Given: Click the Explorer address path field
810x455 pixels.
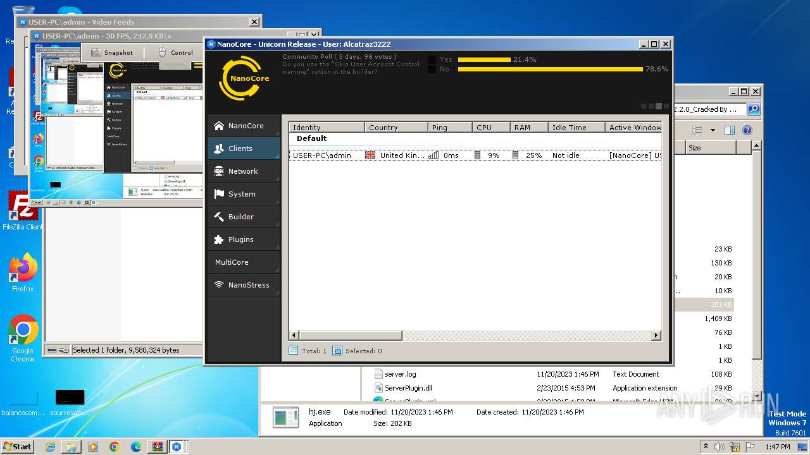Looking at the screenshot, I should pyautogui.click(x=709, y=109).
